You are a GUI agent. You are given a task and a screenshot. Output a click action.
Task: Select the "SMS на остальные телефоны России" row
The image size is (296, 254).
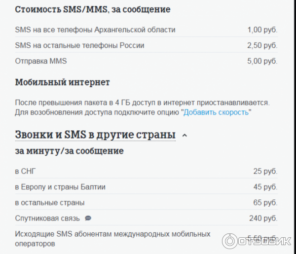pos(79,45)
